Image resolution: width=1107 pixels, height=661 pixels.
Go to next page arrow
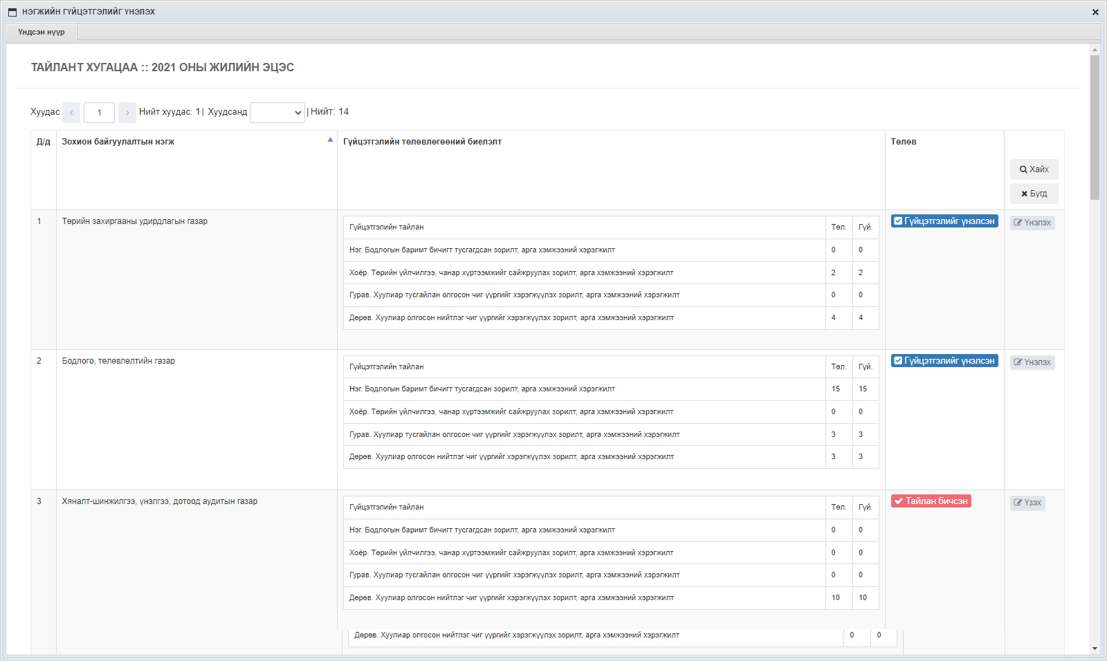(127, 113)
